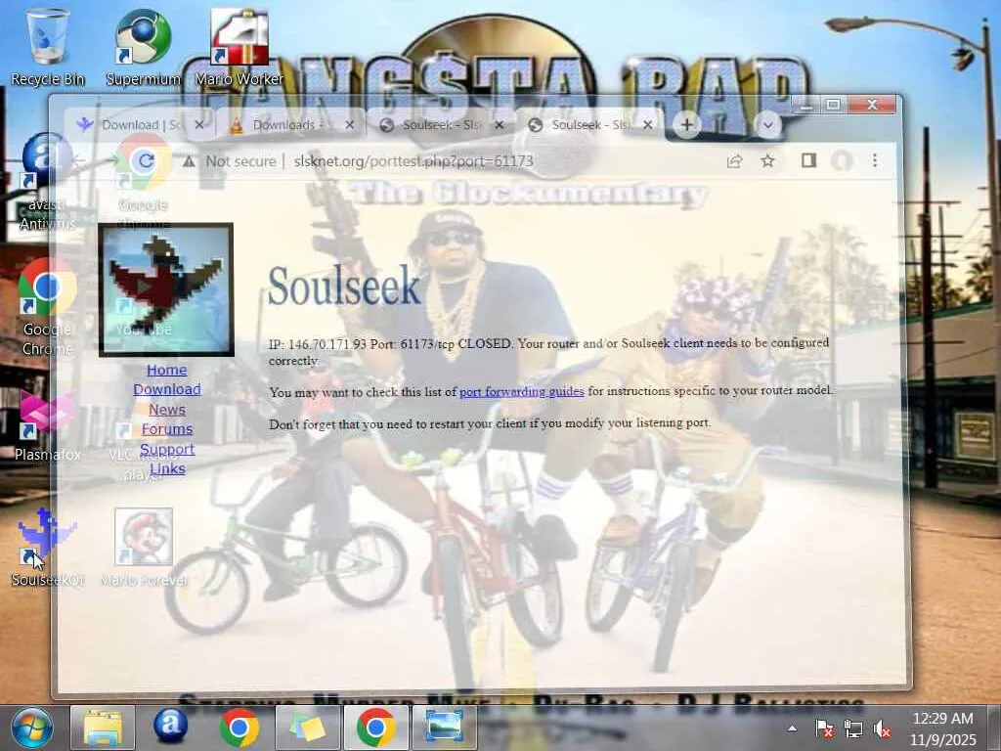The image size is (1001, 751).
Task: Open the Forums link in sidebar
Action: (166, 429)
